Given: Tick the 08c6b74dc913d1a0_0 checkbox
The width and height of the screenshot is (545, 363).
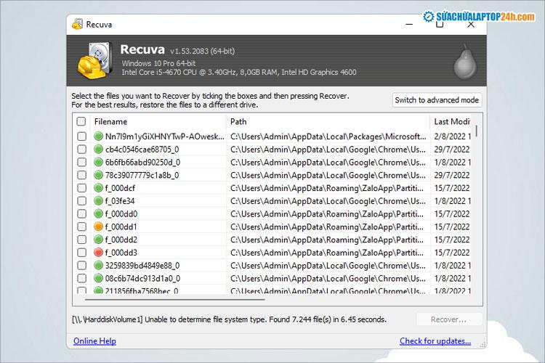Looking at the screenshot, I should [81, 278].
